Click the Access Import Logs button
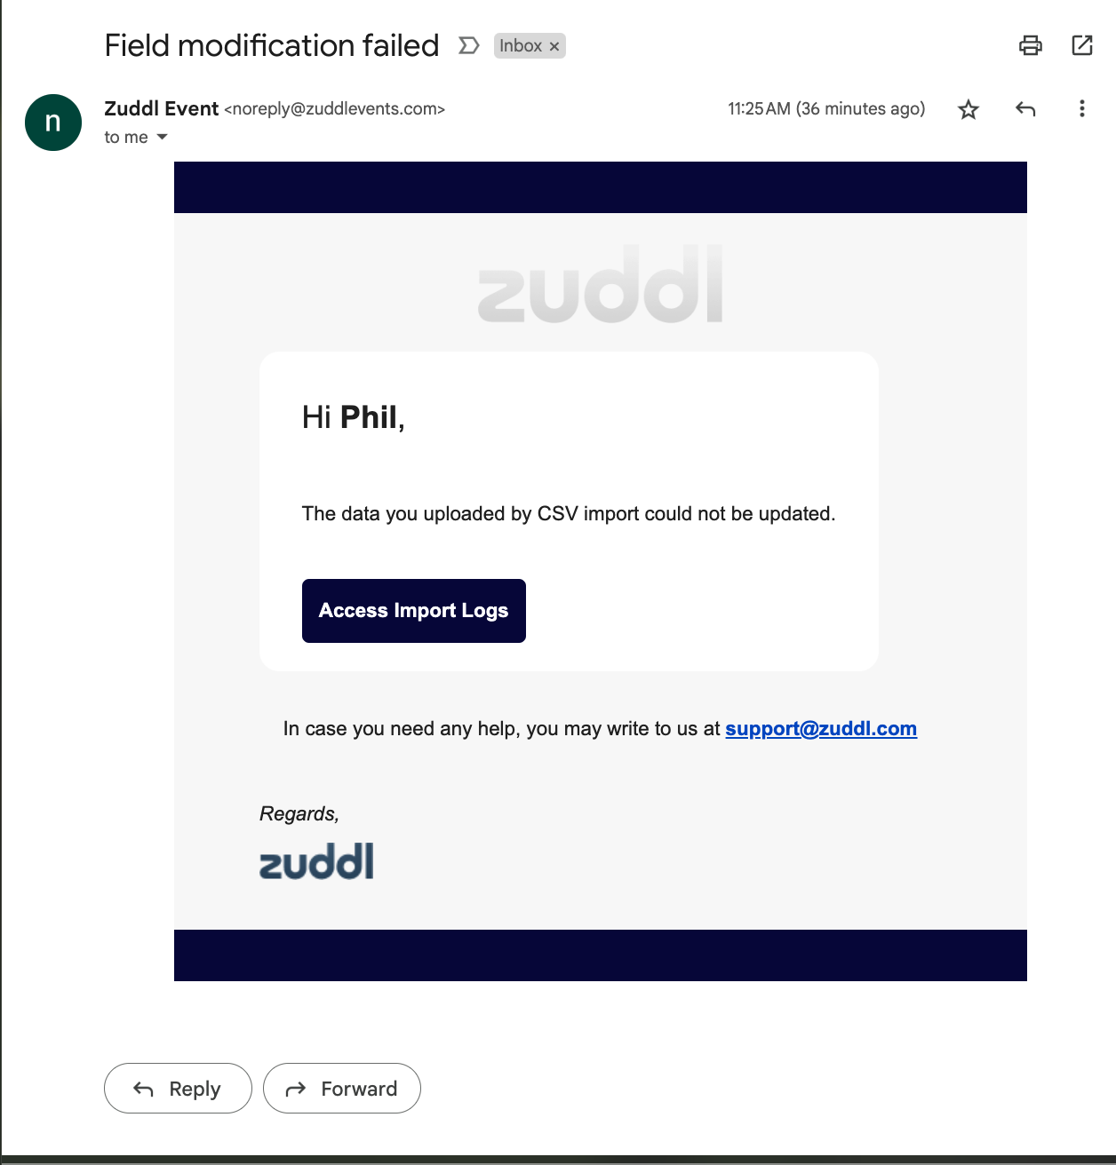The image size is (1116, 1165). click(x=413, y=611)
